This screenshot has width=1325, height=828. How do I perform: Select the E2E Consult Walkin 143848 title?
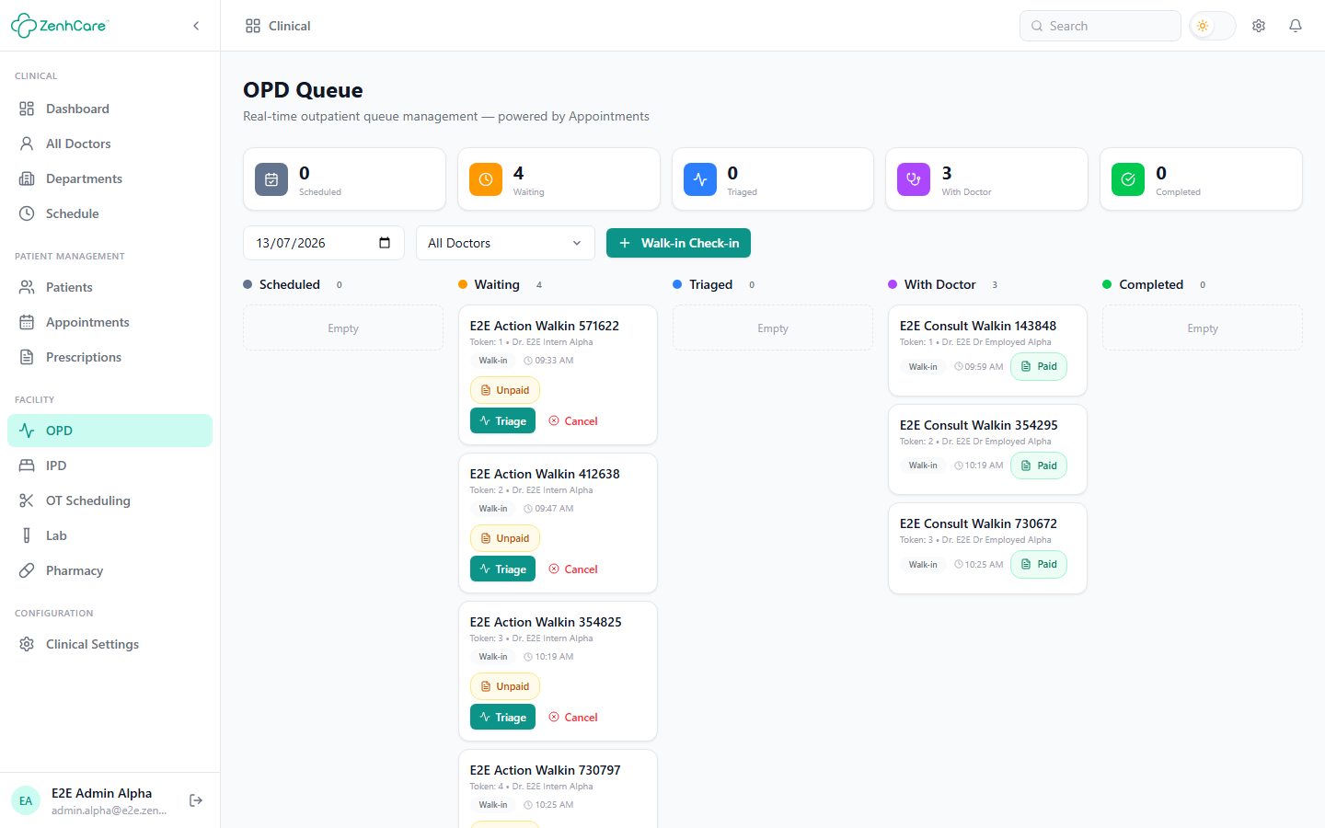click(x=978, y=326)
